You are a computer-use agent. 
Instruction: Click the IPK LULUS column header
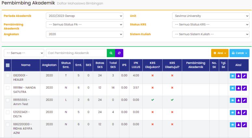136,65
